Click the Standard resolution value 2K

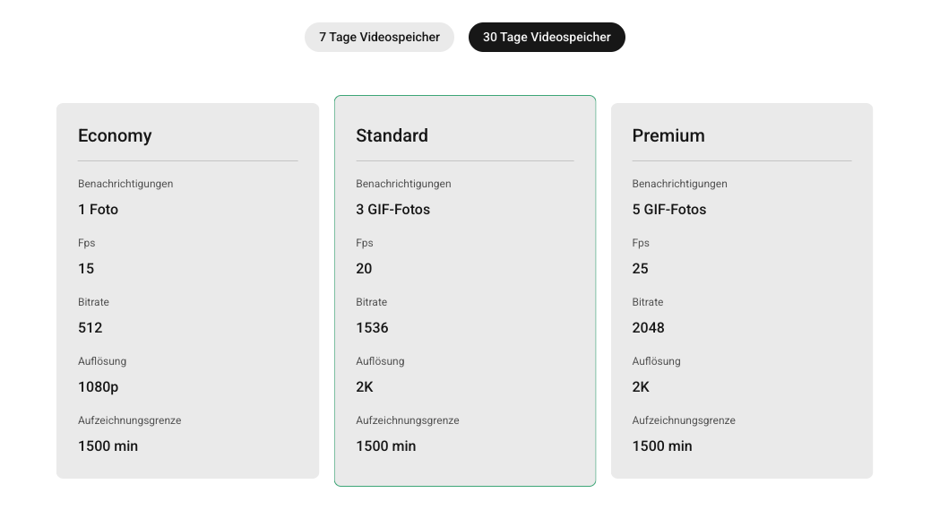(x=365, y=387)
